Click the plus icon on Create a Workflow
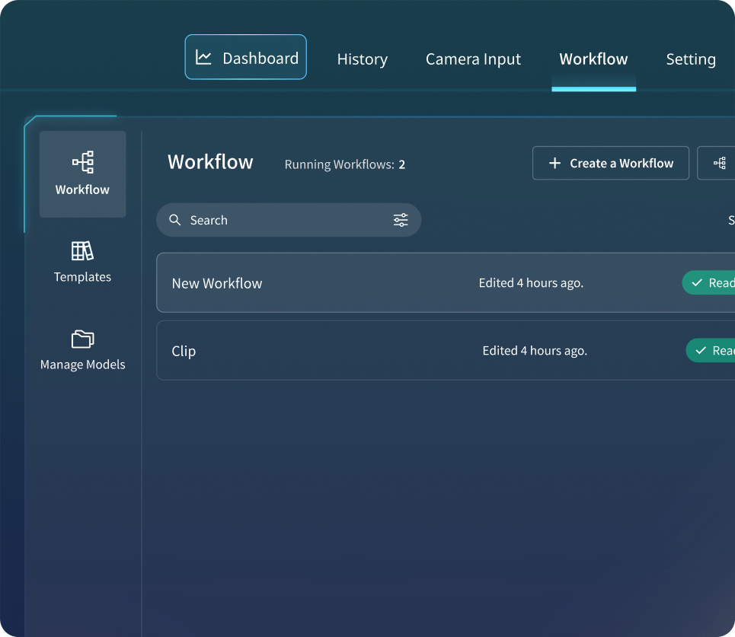Viewport: 735px width, 637px height. click(555, 163)
